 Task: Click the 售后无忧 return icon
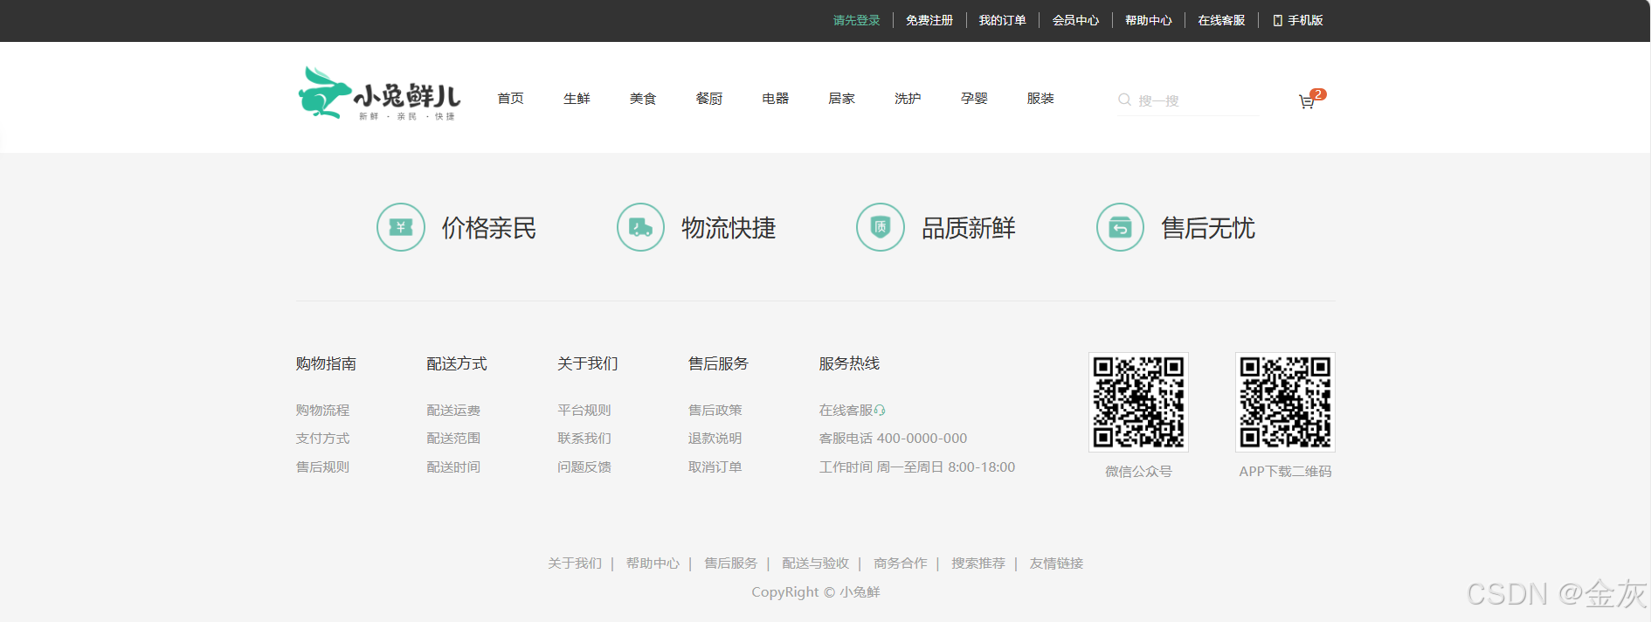[x=1120, y=227]
